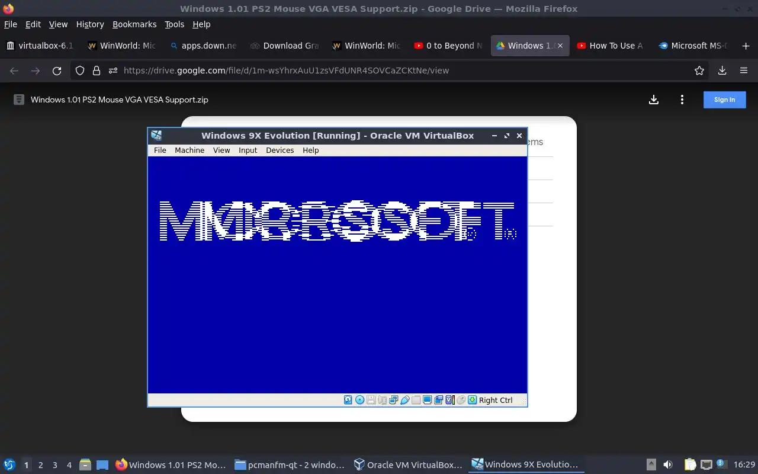Click the shared folders icon in VirtualBox status bar

coord(416,400)
